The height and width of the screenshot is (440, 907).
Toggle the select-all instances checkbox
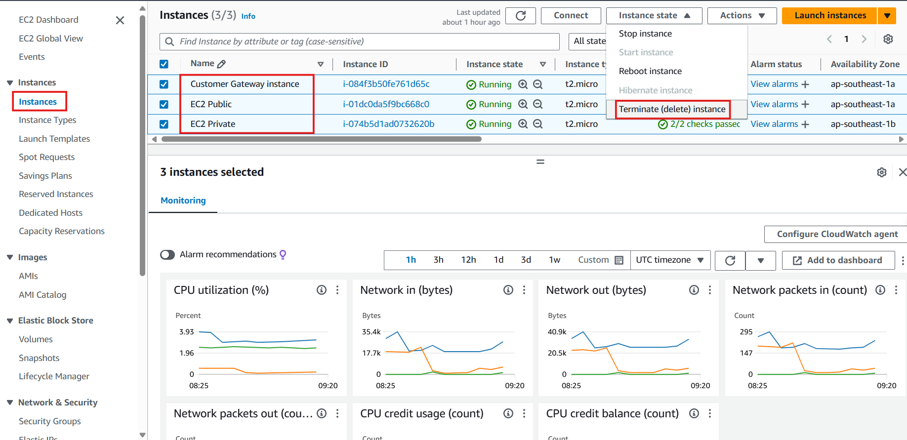[164, 64]
